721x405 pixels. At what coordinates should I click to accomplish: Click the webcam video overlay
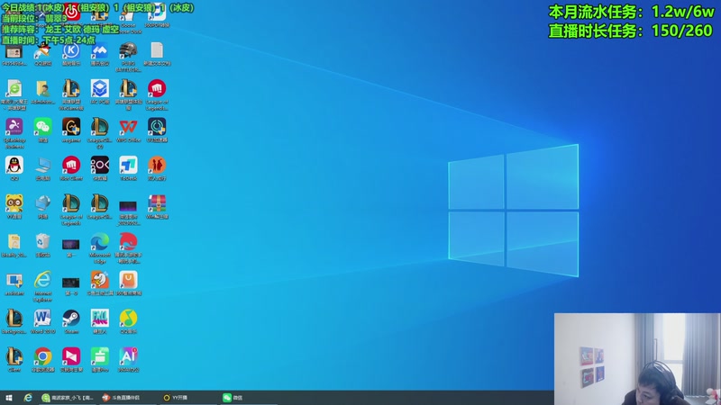click(x=637, y=359)
